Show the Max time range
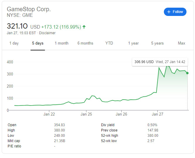Image resolution: width=195 pixels, height=158 pixels. pos(181,43)
